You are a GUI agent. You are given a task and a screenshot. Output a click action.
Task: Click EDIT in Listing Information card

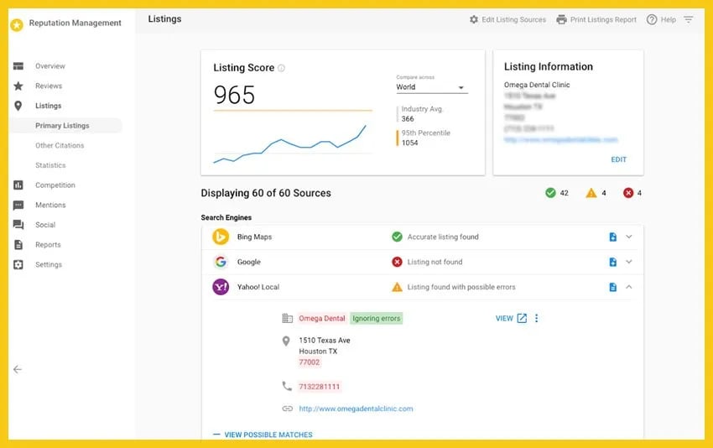point(618,159)
